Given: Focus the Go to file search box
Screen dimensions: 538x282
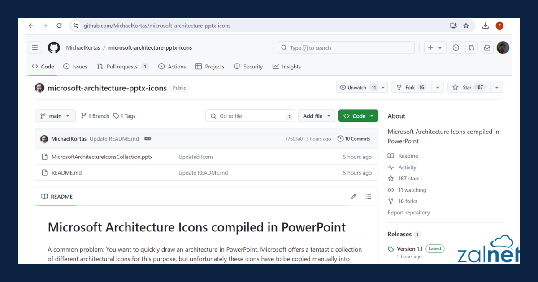Looking at the screenshot, I should [250, 116].
